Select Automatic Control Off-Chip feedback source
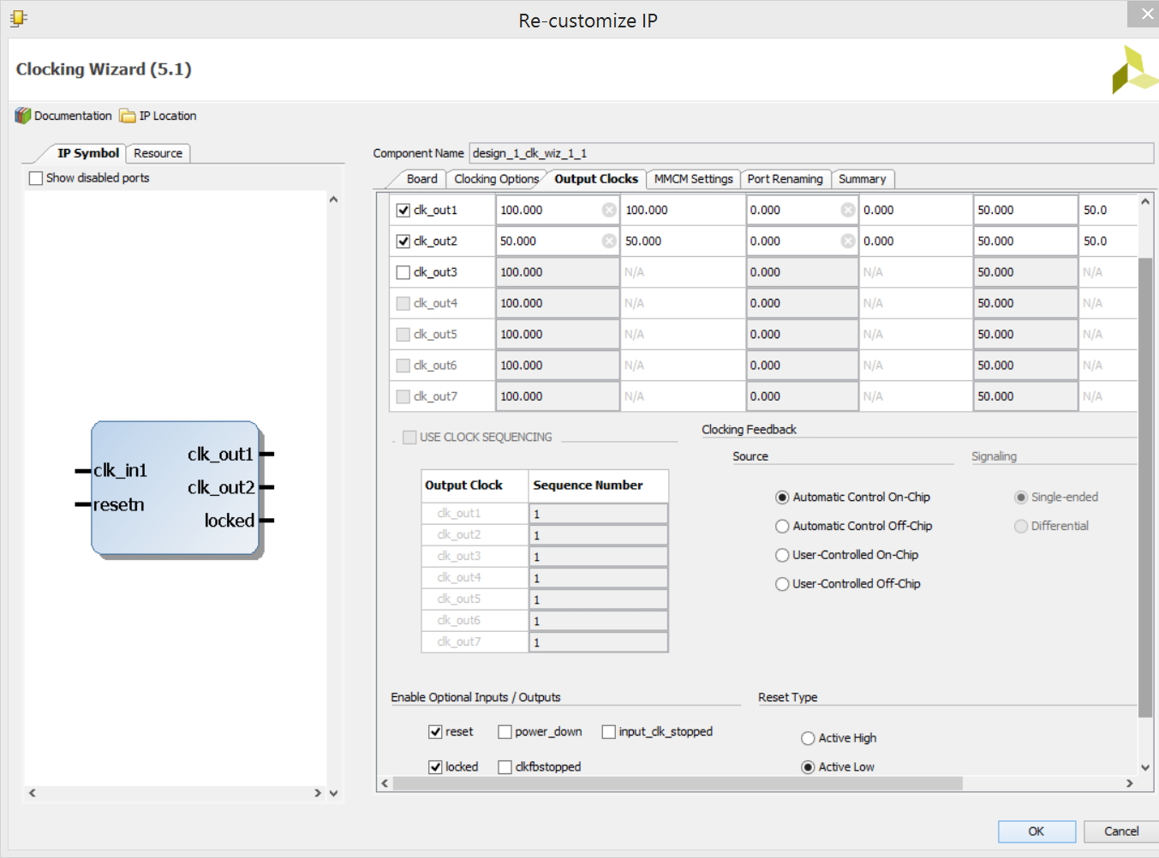 [x=782, y=527]
